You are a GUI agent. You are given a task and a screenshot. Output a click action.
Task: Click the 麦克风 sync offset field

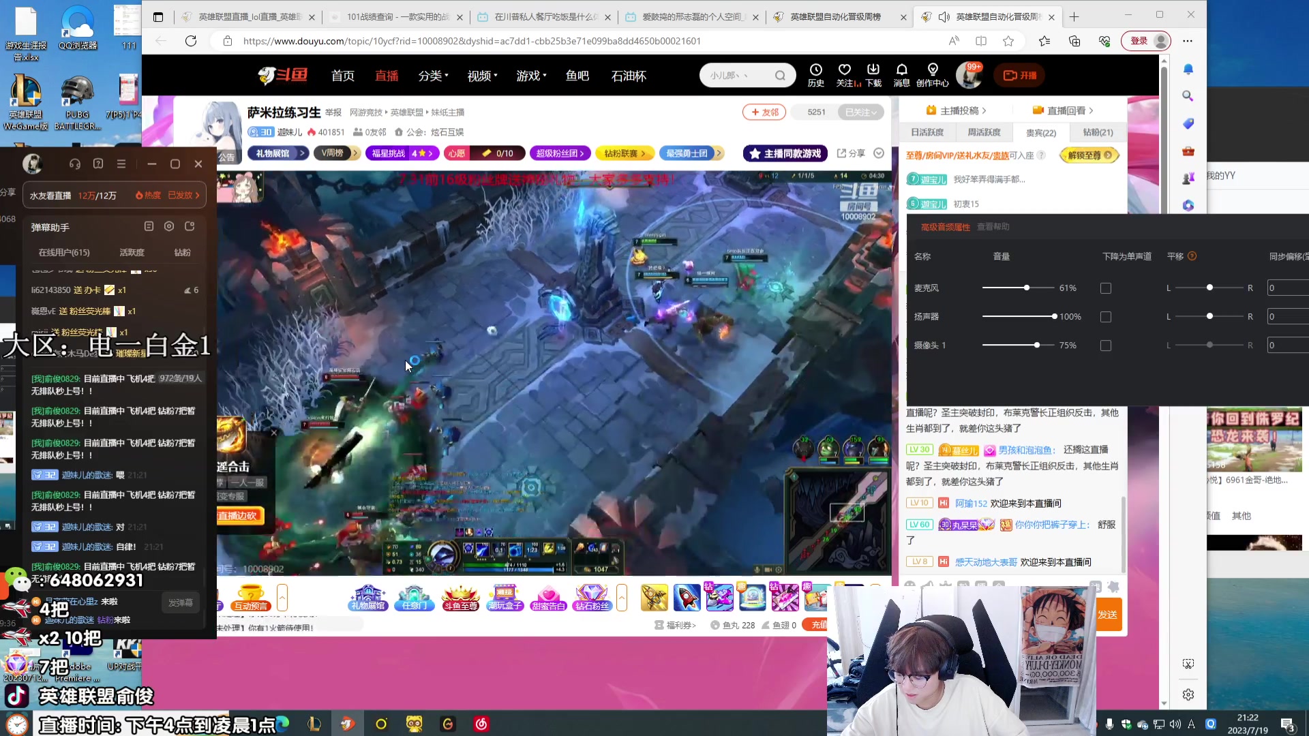[x=1287, y=288]
